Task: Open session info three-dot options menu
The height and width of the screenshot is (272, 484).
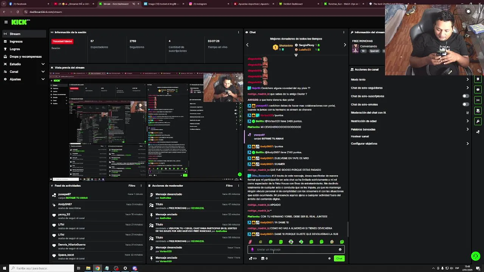Action: point(238,32)
